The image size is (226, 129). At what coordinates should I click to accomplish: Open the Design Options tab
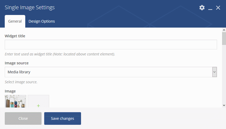(42, 21)
